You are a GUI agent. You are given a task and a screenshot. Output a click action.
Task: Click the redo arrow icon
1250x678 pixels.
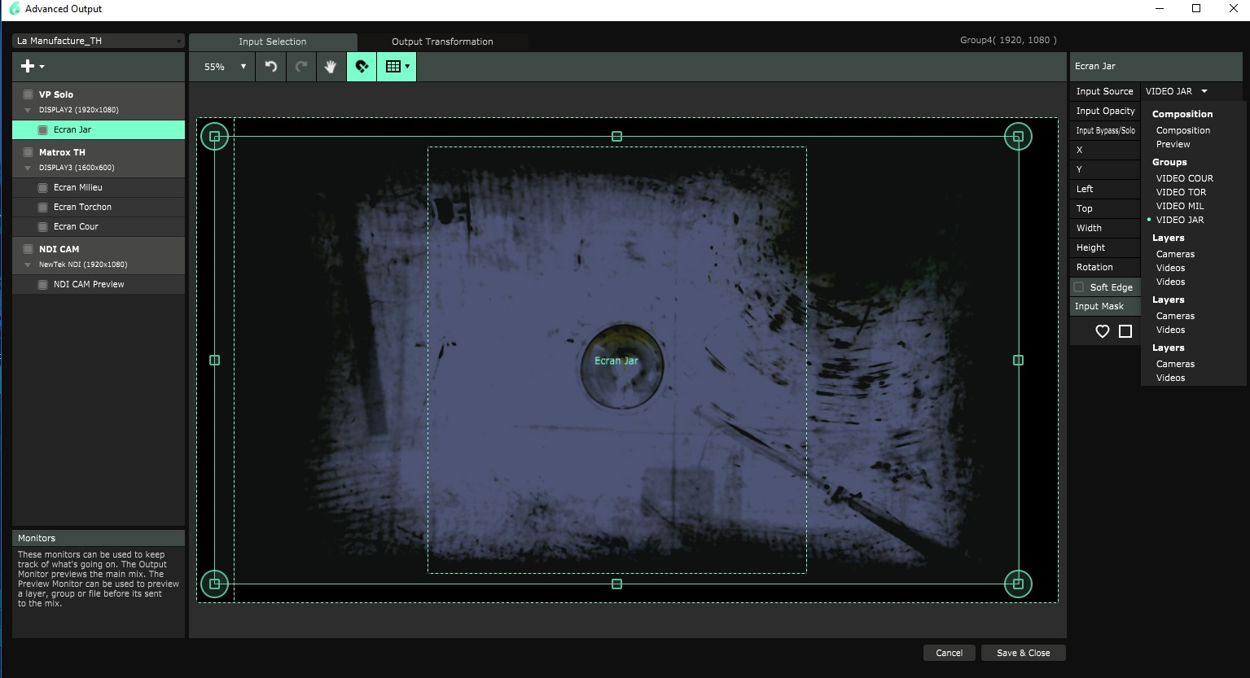pyautogui.click(x=301, y=67)
